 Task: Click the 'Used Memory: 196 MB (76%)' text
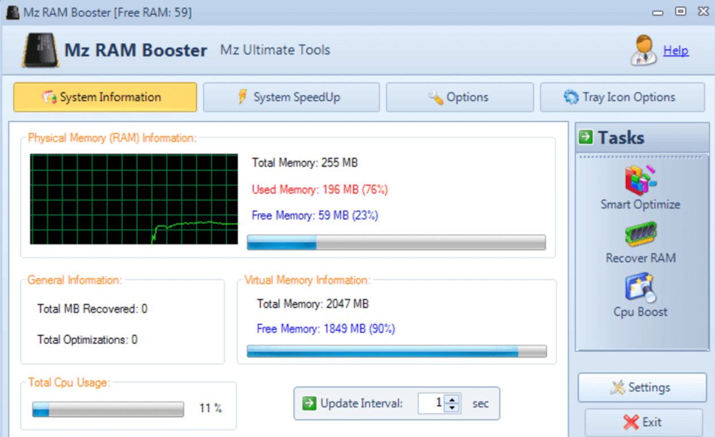tap(320, 189)
